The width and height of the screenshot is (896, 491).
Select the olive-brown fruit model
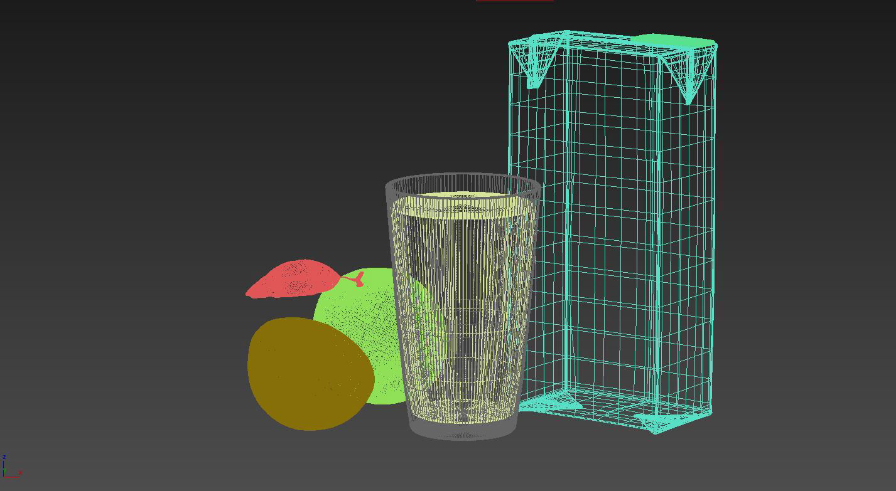tap(308, 373)
